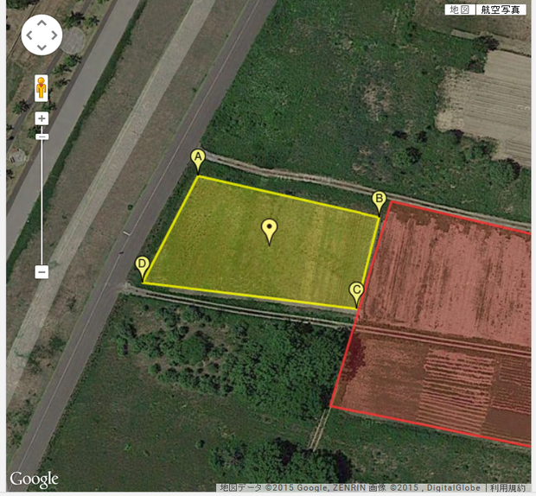Zoom in using the plus button
Viewport: 536px width, 496px height.
[41, 118]
